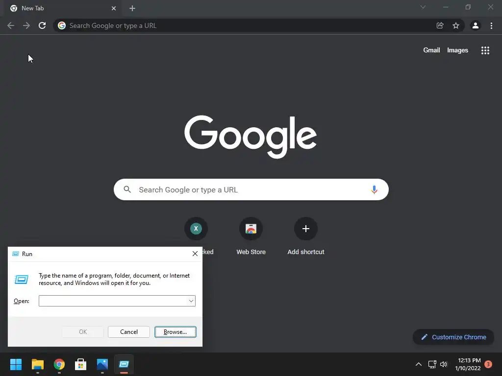The width and height of the screenshot is (502, 376).
Task: Click Add shortcut tile
Action: pyautogui.click(x=306, y=236)
